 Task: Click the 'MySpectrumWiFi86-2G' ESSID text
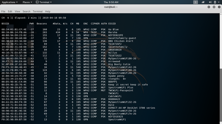122,59
